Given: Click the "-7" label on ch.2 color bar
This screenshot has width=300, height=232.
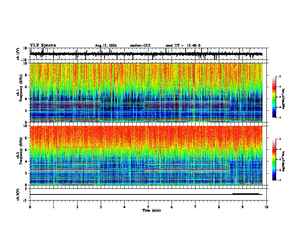Looking at the screenshot, I should pyautogui.click(x=279, y=180).
